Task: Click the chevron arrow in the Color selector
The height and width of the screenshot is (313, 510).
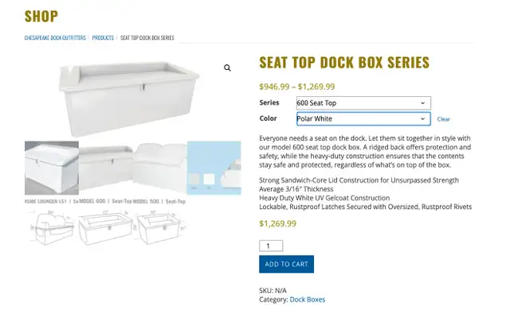Action: (422, 118)
